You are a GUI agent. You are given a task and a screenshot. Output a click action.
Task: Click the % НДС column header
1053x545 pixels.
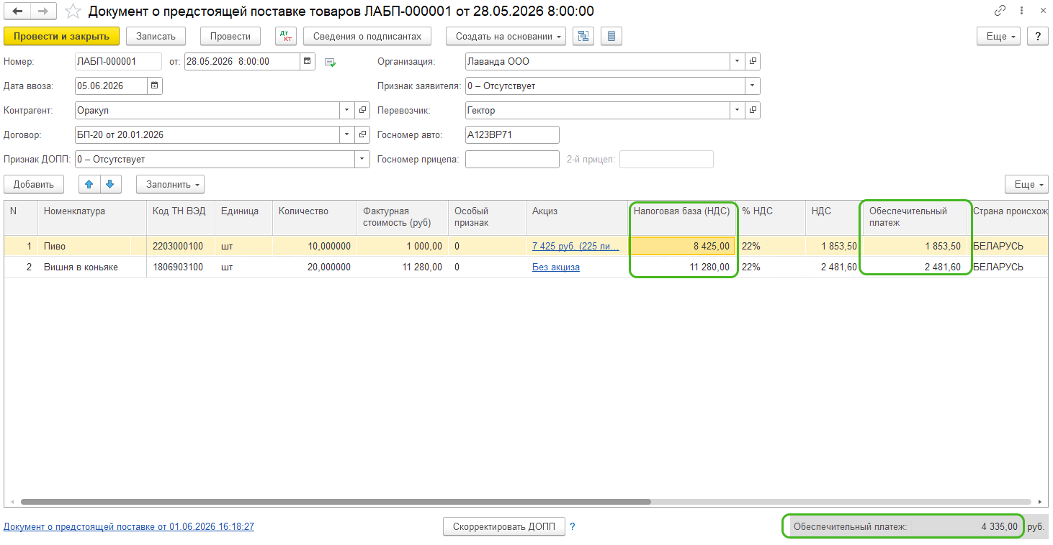pyautogui.click(x=771, y=217)
